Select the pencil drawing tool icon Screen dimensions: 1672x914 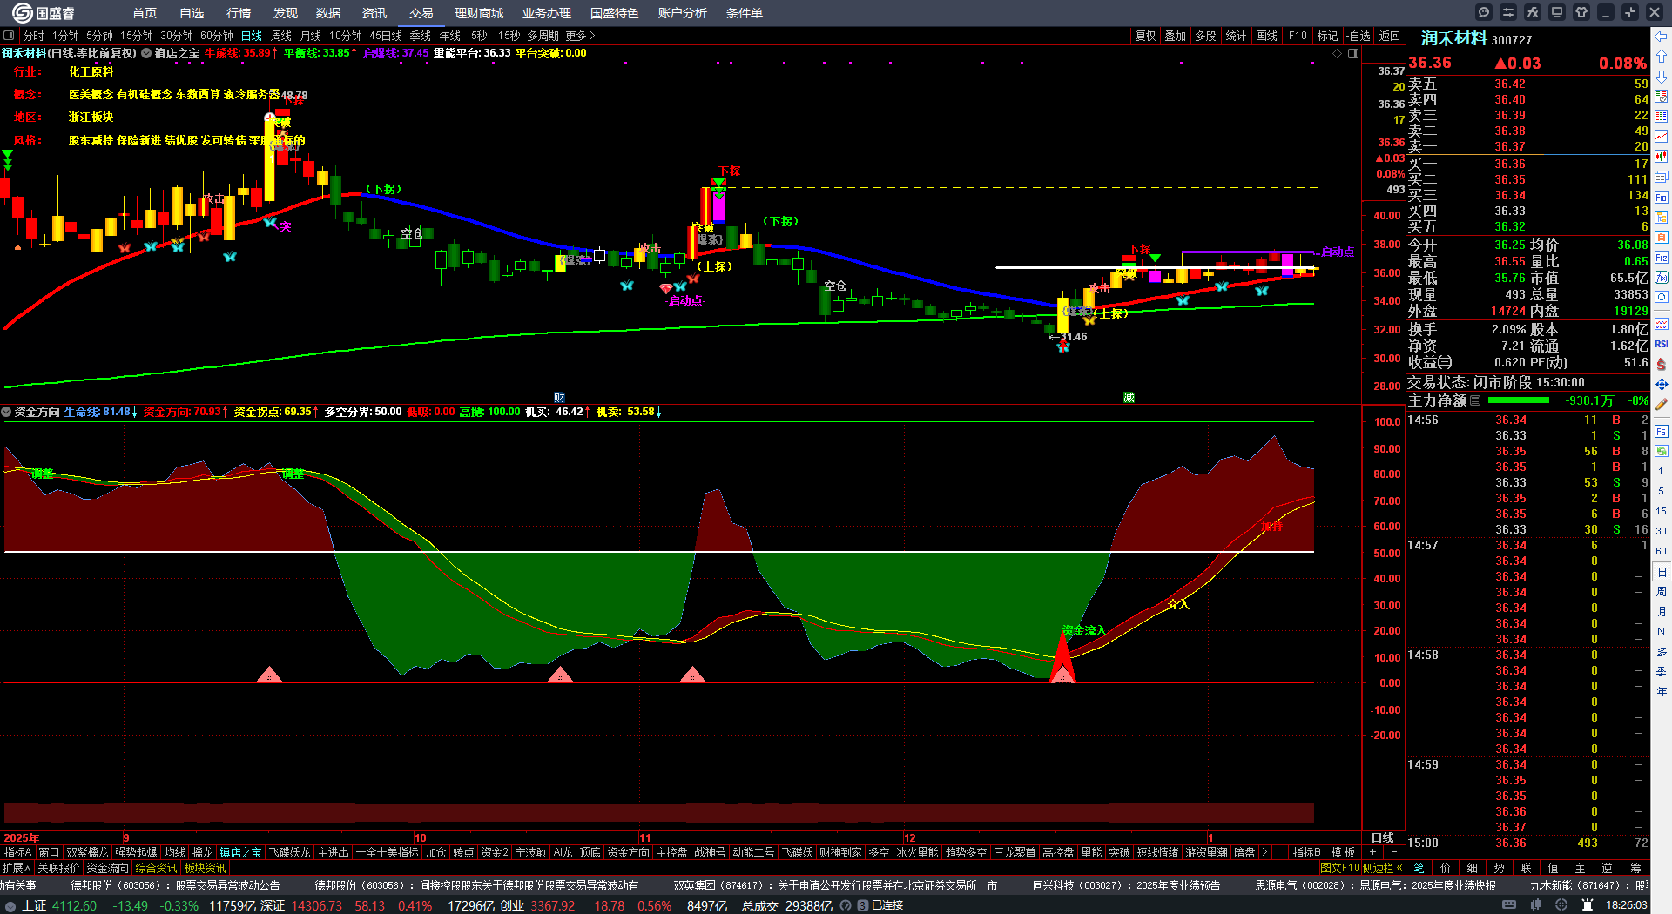[1662, 404]
